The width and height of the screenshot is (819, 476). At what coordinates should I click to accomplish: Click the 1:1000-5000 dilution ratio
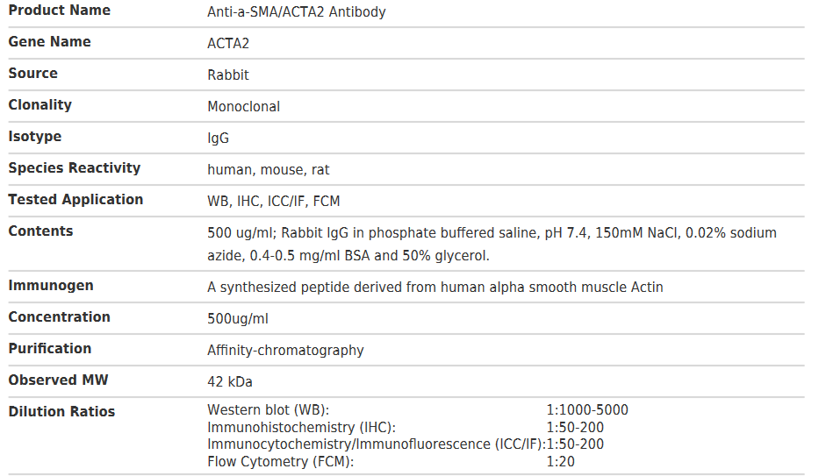click(587, 410)
